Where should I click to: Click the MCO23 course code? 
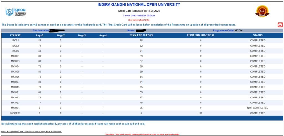pyautogui.click(x=15, y=103)
